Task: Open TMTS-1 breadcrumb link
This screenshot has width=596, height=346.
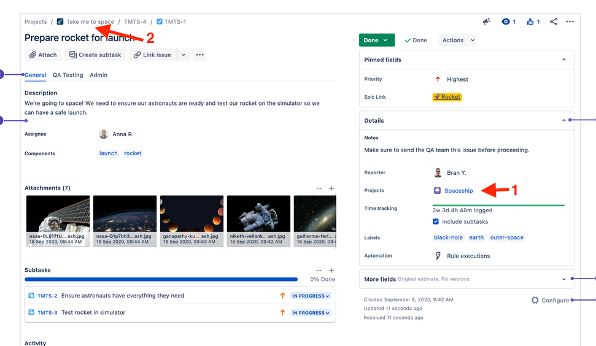Action: point(175,21)
